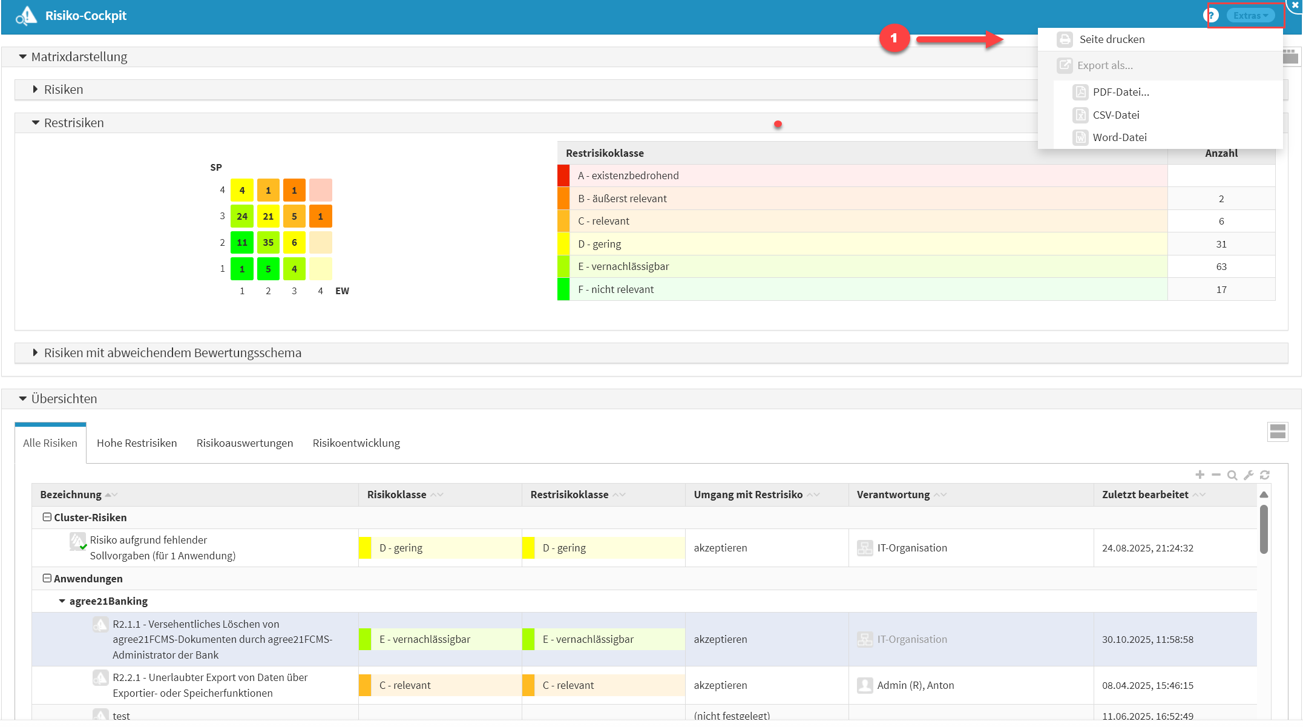Screen dimensions: 1303x727
Task: Click the plus icon above the risk table
Action: click(x=1200, y=475)
